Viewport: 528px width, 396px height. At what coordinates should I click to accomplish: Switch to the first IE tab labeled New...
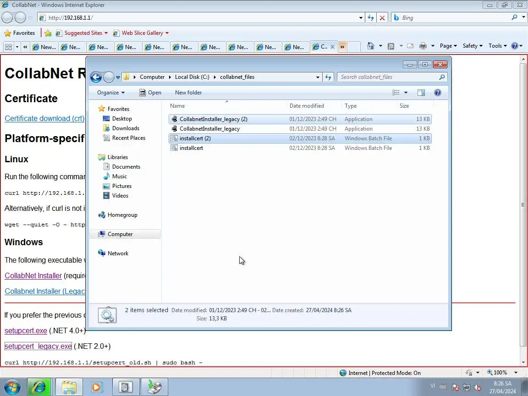pos(44,47)
